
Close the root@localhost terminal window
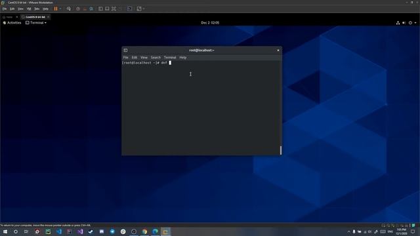point(278,50)
